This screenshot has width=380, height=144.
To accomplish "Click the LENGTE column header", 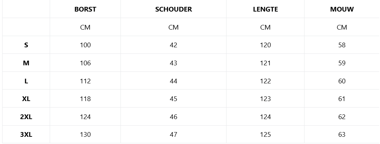I will pyautogui.click(x=265, y=9).
